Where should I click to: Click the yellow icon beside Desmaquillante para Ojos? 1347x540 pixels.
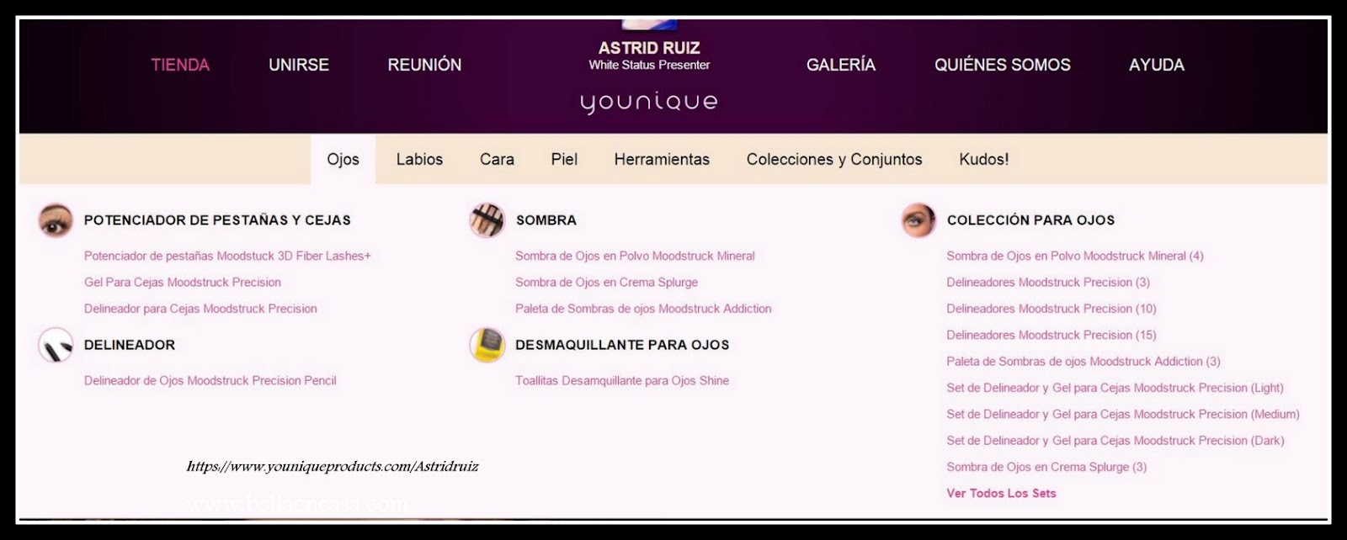click(x=487, y=345)
